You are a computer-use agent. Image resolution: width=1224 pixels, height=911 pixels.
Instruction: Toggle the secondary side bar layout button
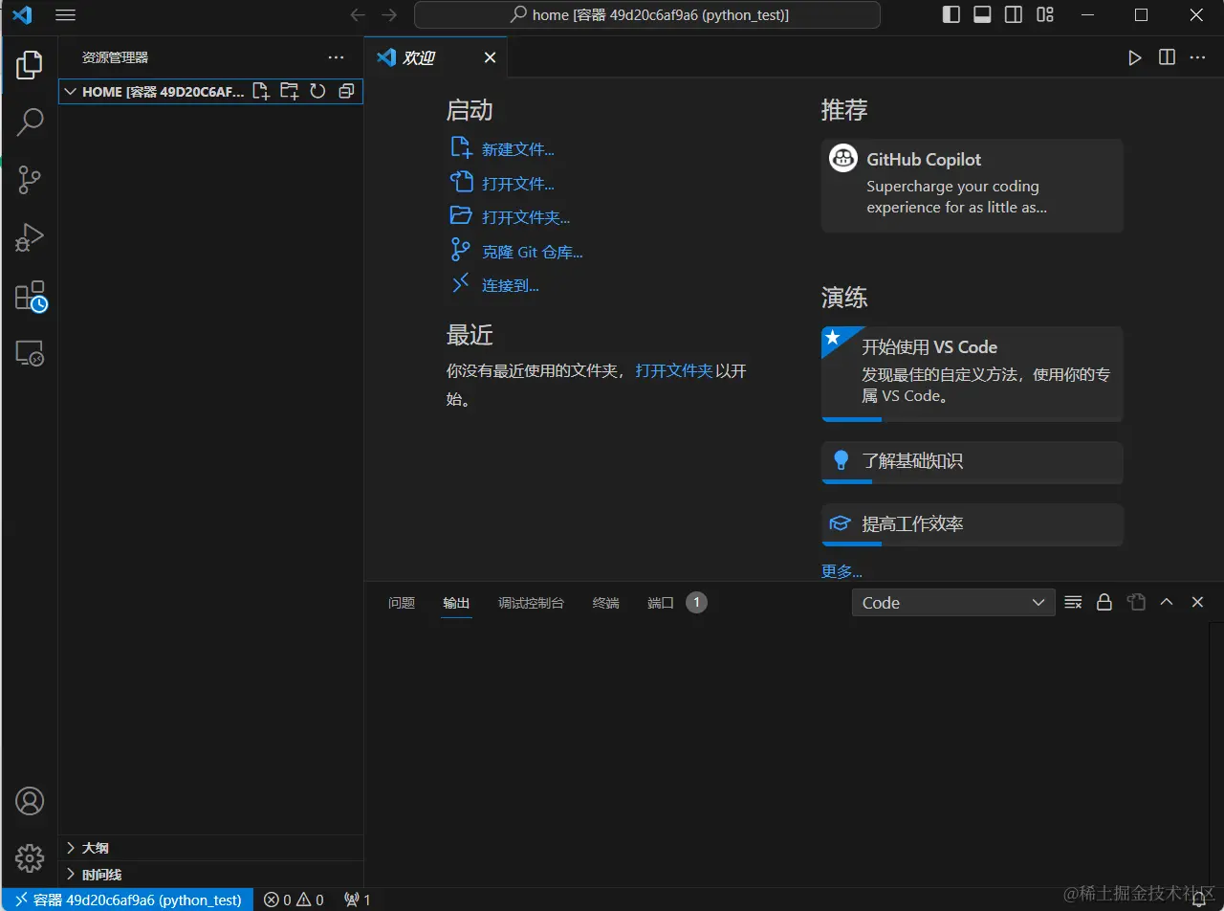[x=1014, y=15]
